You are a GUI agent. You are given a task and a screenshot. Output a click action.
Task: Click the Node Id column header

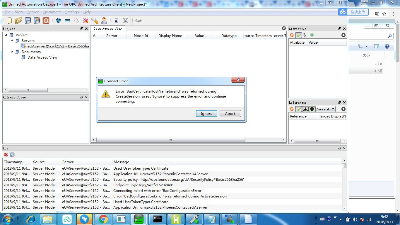pos(141,36)
